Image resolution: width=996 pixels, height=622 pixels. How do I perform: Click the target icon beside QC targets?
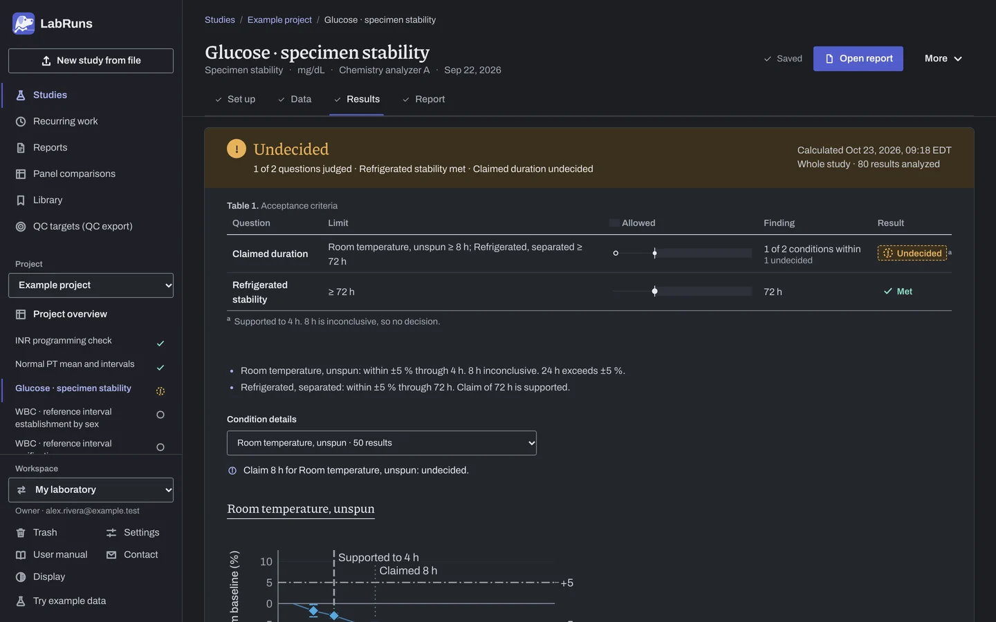[x=21, y=227]
